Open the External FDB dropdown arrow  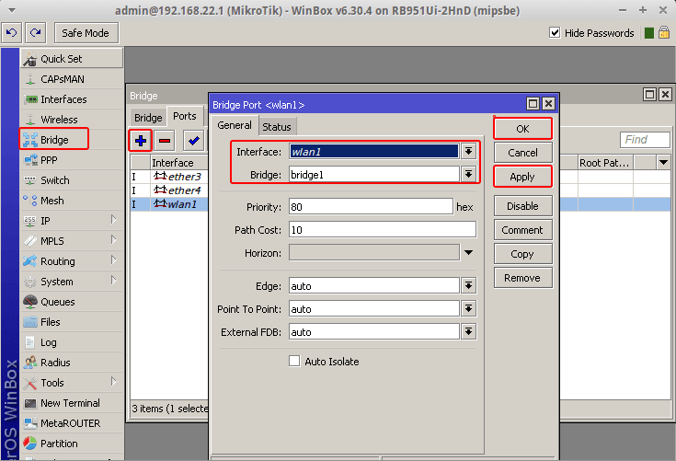[x=469, y=331]
